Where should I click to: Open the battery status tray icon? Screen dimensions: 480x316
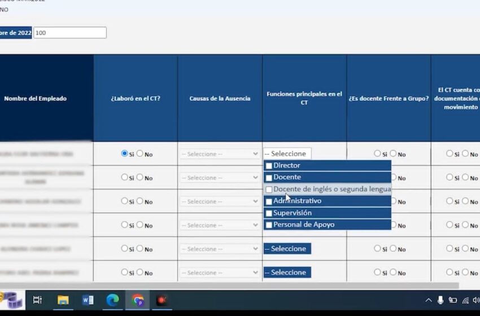(x=453, y=300)
